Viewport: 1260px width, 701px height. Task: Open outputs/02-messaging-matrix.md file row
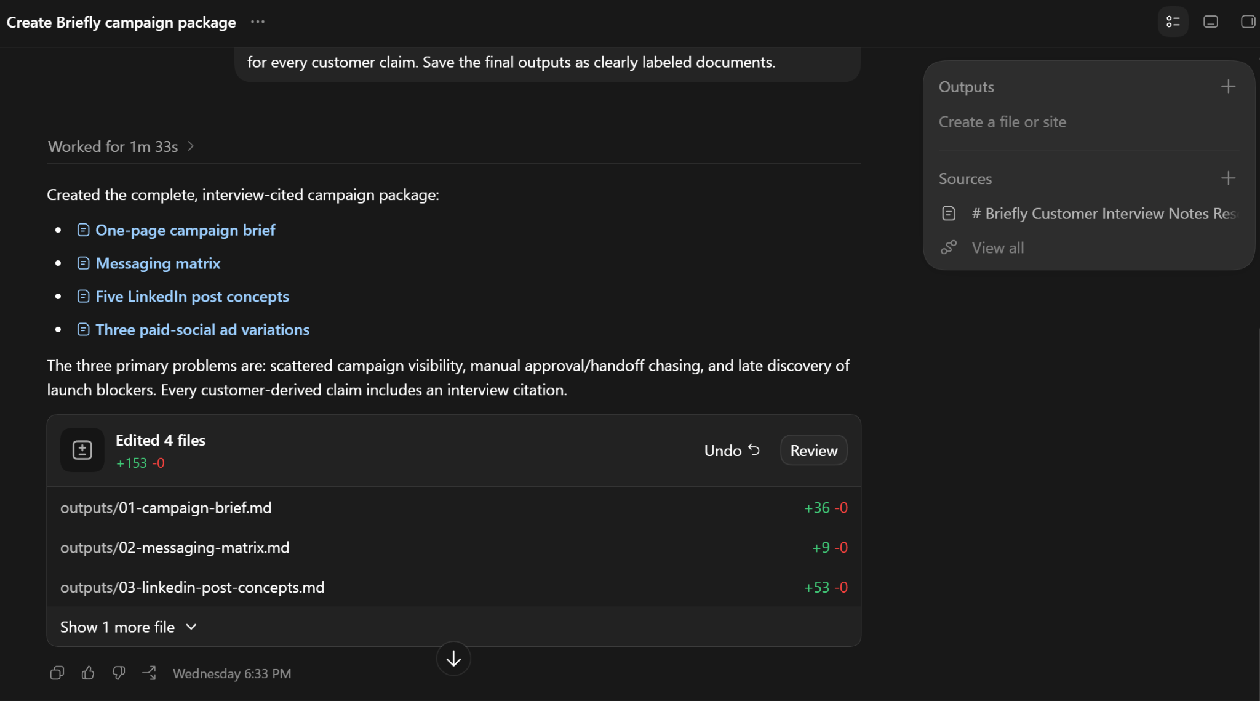pyautogui.click(x=453, y=548)
